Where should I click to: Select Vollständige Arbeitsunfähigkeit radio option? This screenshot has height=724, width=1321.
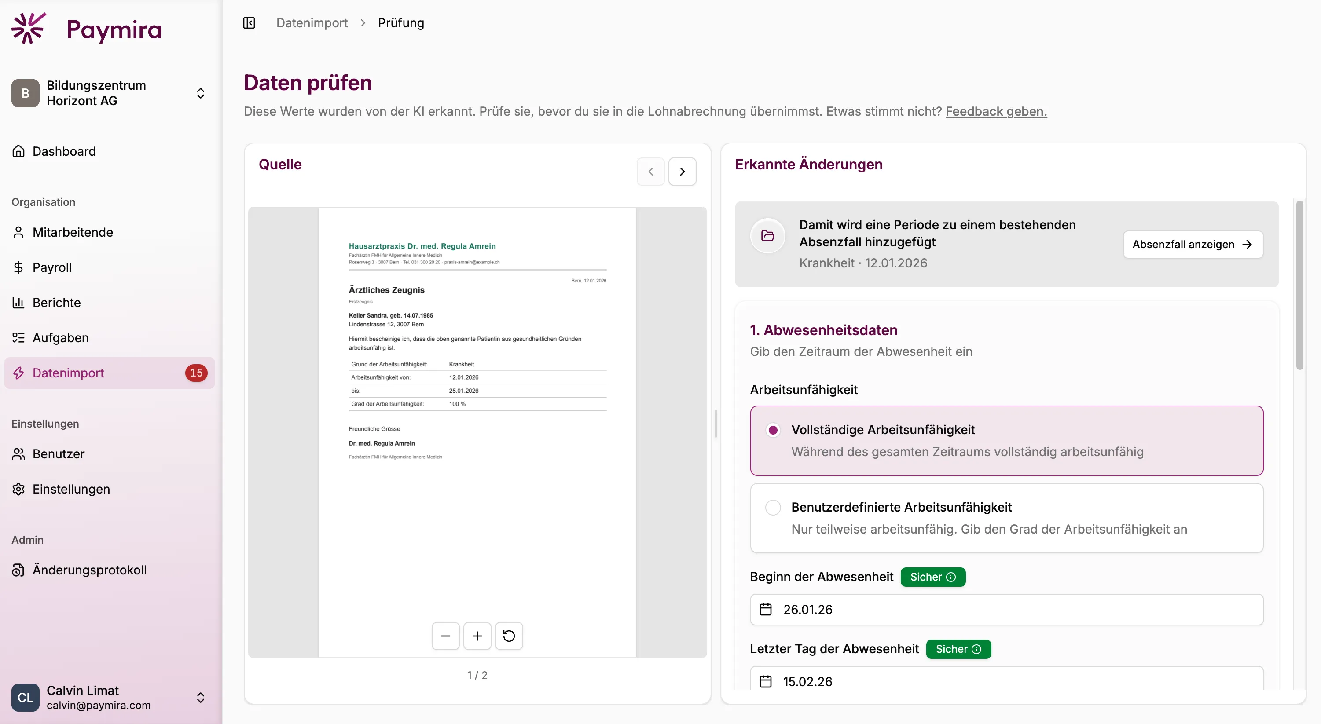[x=773, y=430]
